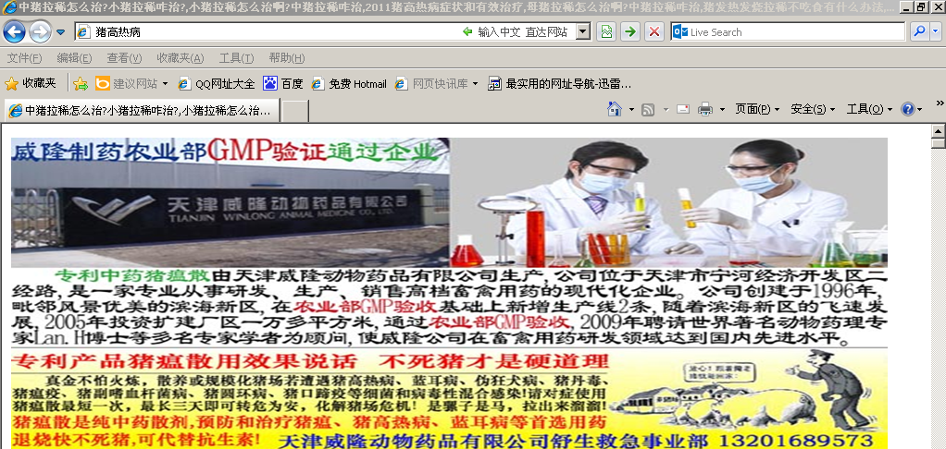Click the green Go arrow button

[630, 32]
